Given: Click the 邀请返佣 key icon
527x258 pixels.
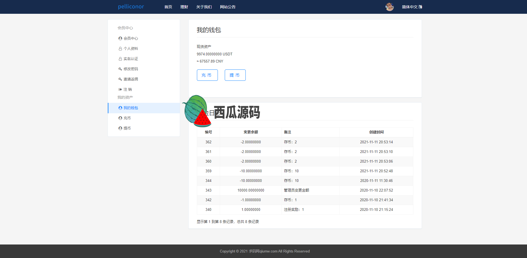Looking at the screenshot, I should [x=120, y=79].
